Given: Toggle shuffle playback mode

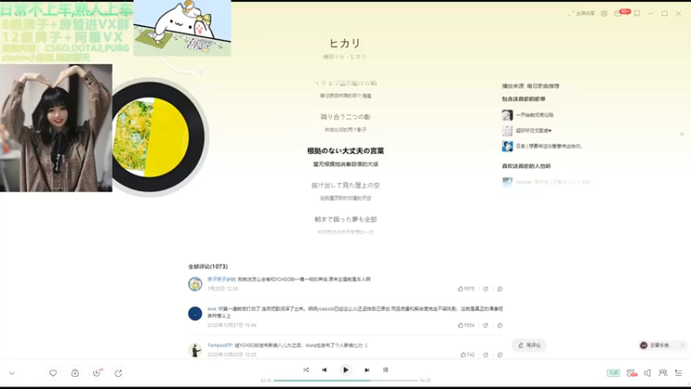Looking at the screenshot, I should coord(306,370).
